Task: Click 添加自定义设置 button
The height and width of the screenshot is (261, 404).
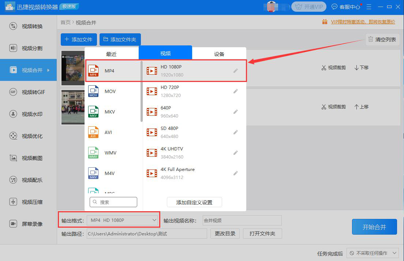Action: click(194, 202)
